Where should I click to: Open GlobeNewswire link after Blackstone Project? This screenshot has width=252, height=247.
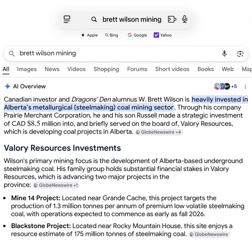209,234
